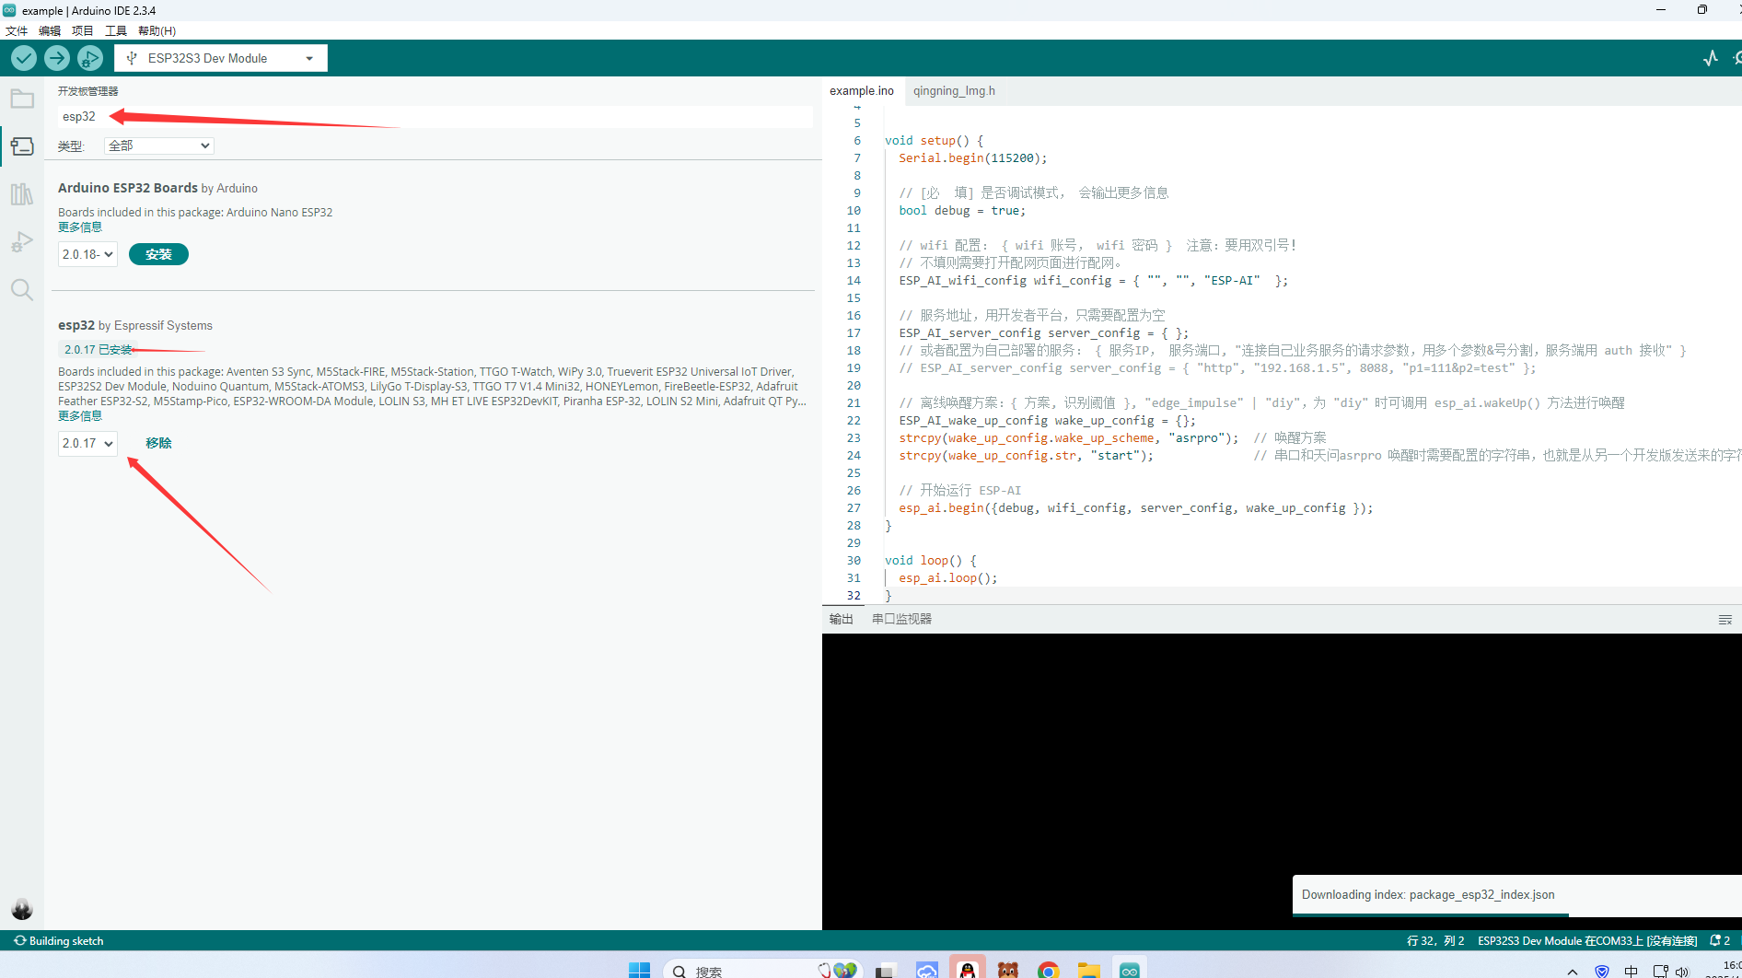Switch to the qingning_Img.h tab

(954, 90)
